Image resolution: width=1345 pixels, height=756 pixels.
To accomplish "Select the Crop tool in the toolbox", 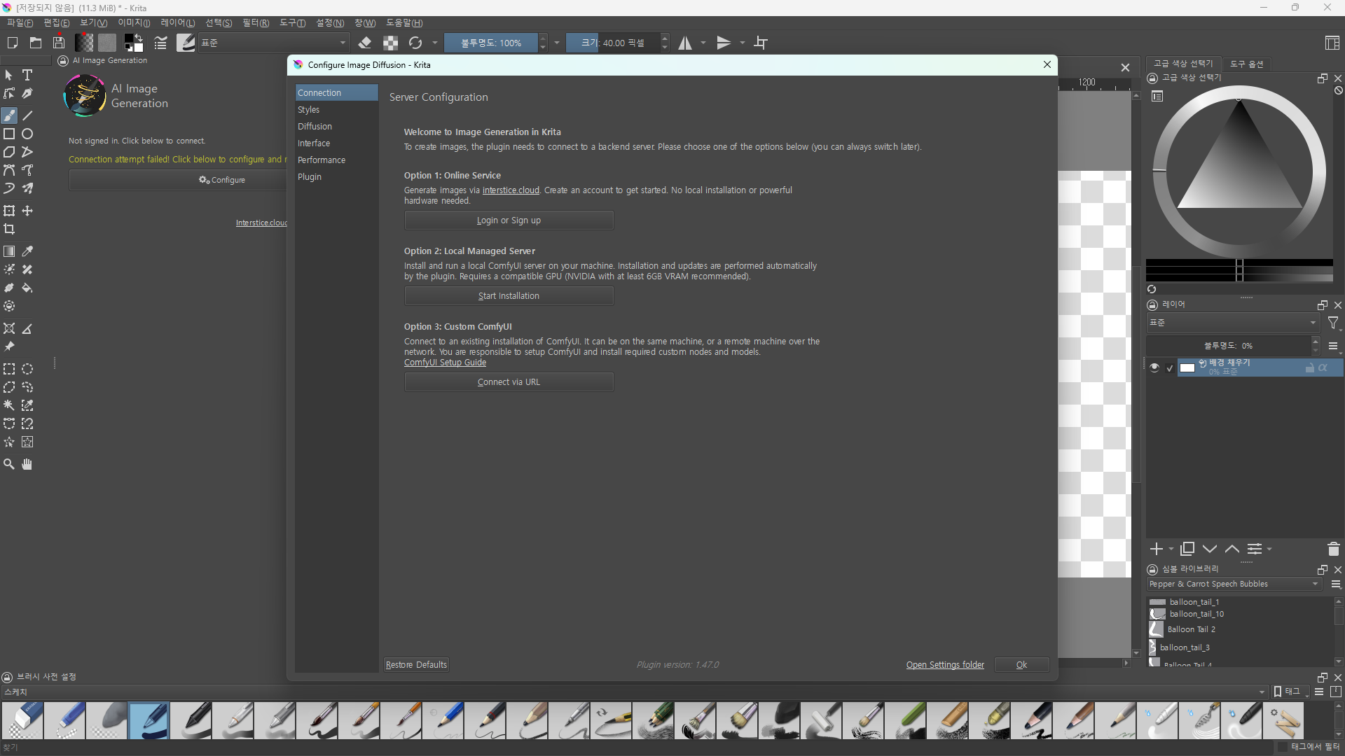I will [9, 229].
